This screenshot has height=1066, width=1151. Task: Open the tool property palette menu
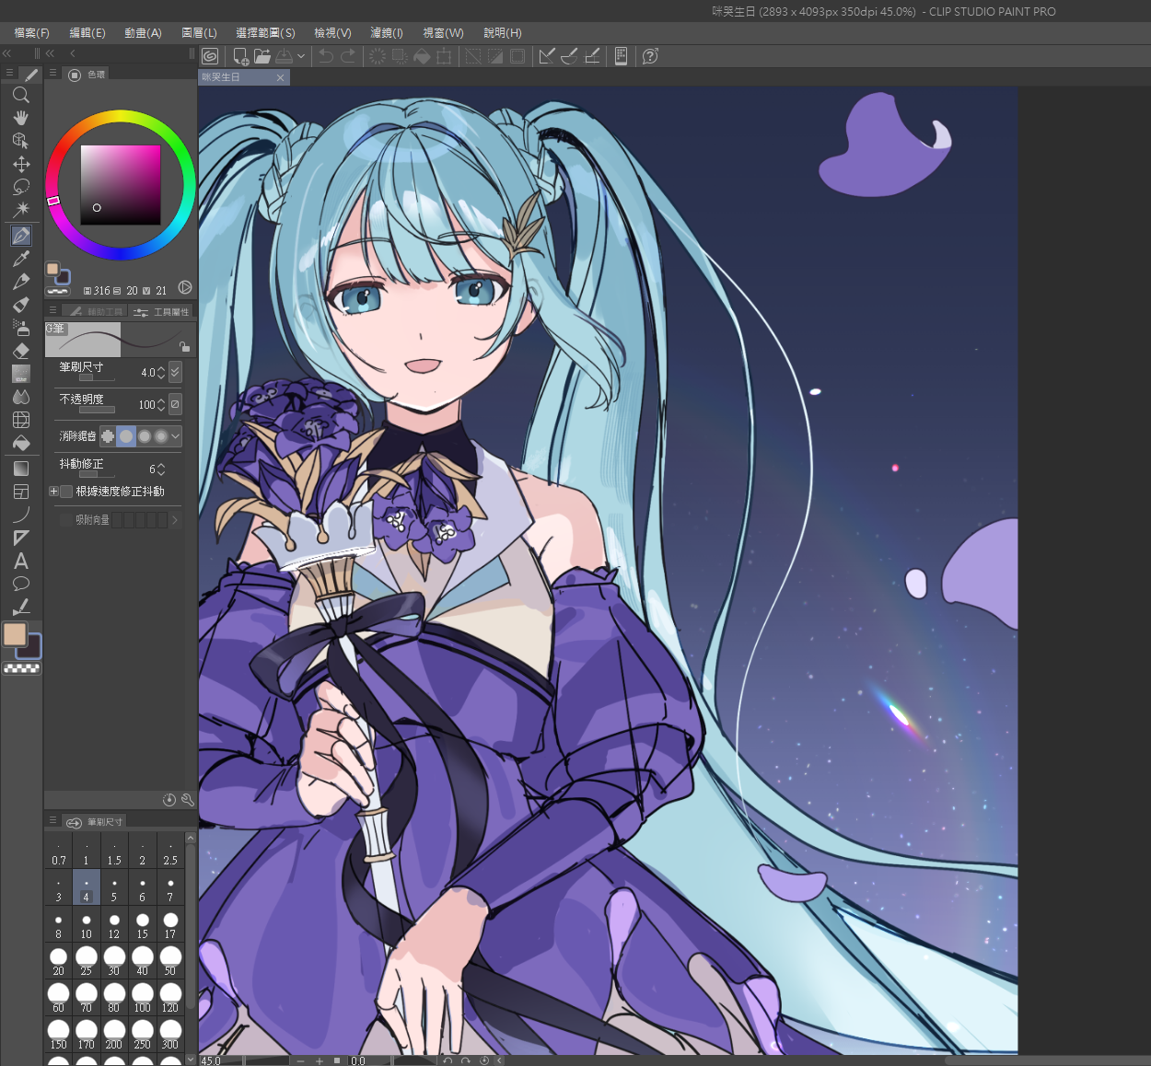coord(52,310)
